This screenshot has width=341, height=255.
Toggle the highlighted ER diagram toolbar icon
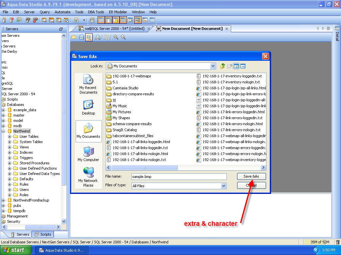click(138, 20)
